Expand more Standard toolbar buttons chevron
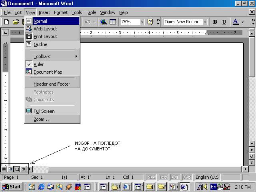 (x=158, y=22)
